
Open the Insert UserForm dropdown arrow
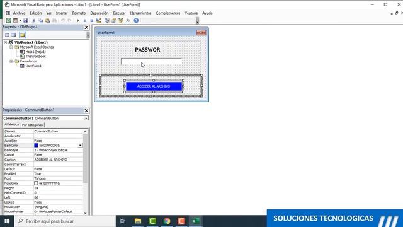pos(20,20)
